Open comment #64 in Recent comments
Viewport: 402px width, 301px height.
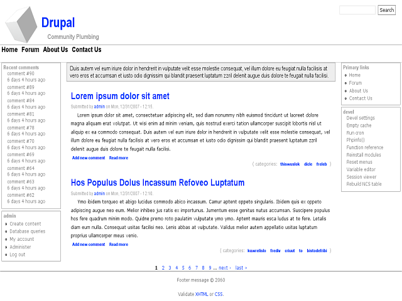(x=21, y=168)
